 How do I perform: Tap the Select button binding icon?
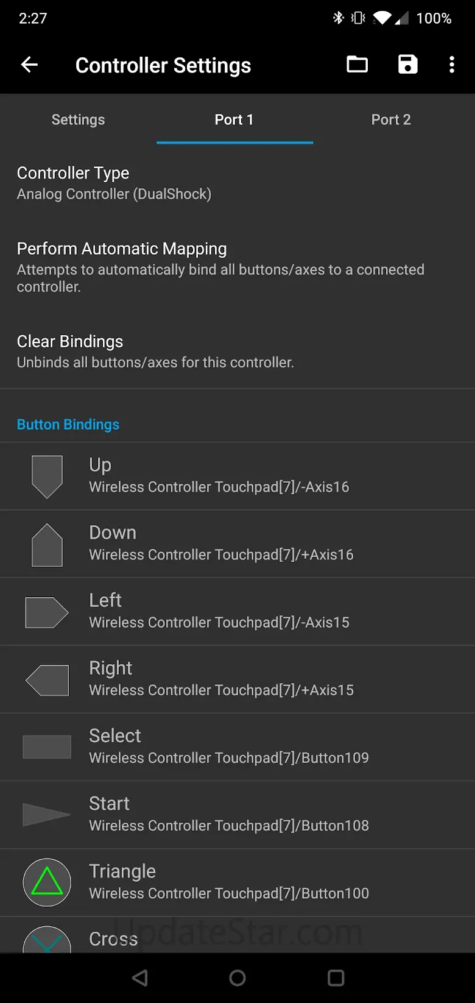click(47, 747)
